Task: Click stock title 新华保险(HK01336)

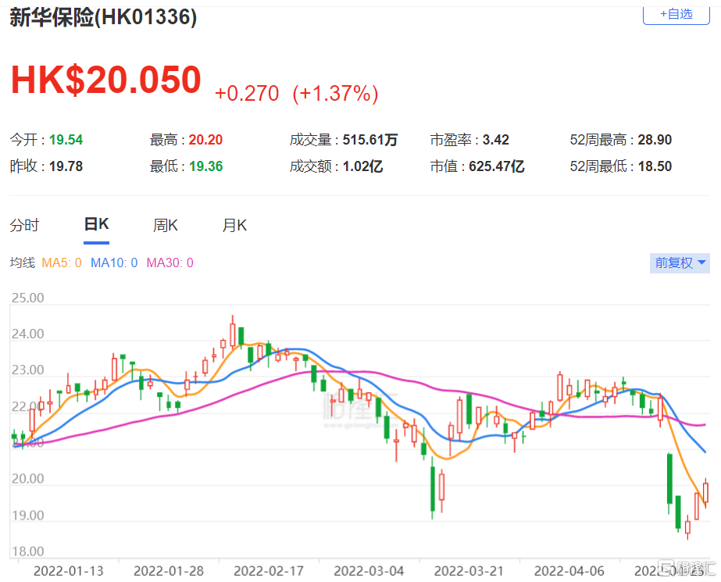Action: [x=103, y=17]
